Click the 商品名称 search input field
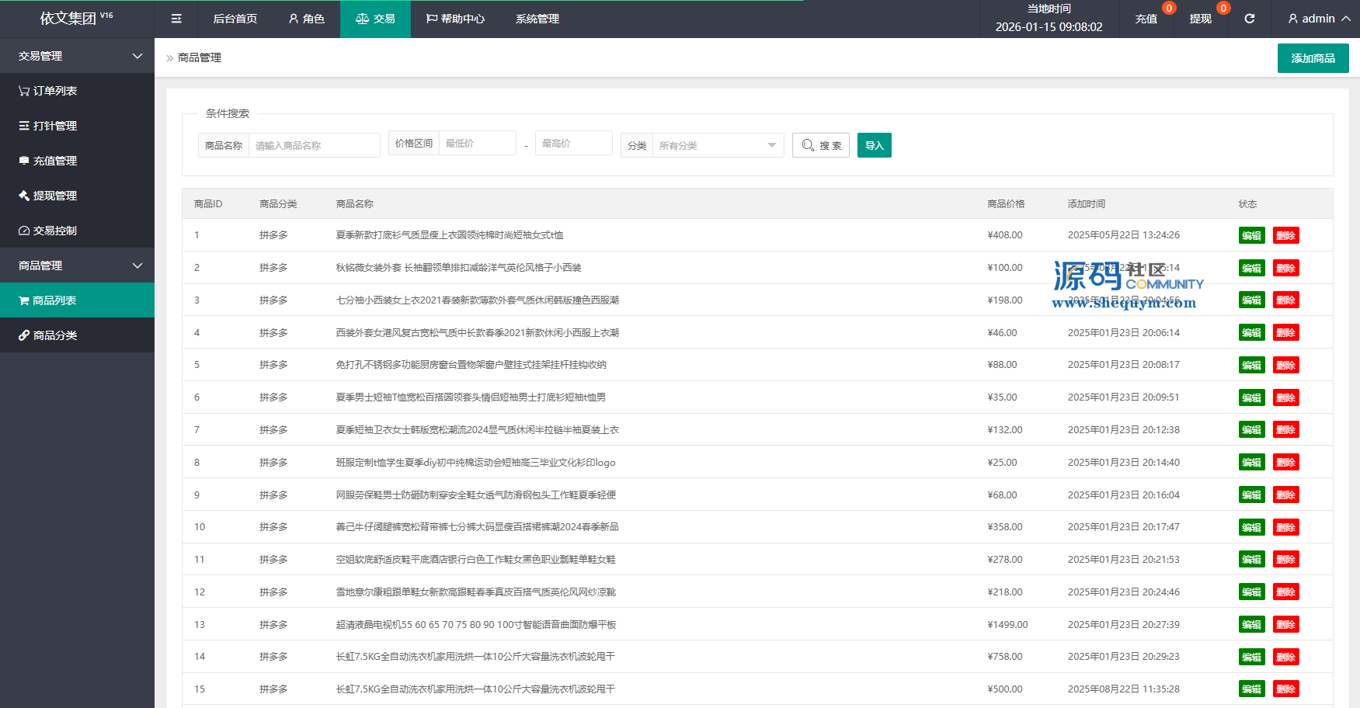The height and width of the screenshot is (708, 1360). coord(315,145)
